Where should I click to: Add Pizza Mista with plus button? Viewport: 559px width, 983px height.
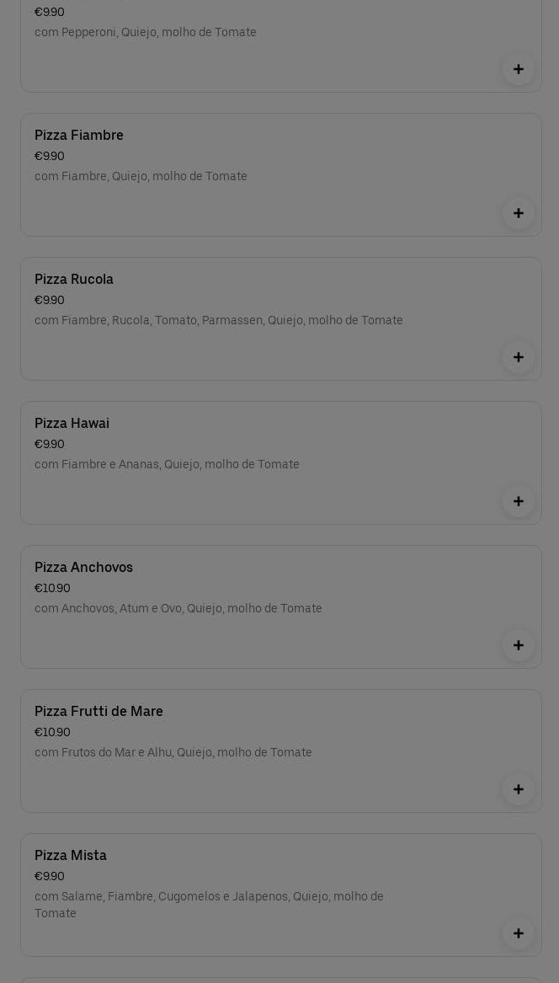click(x=519, y=933)
